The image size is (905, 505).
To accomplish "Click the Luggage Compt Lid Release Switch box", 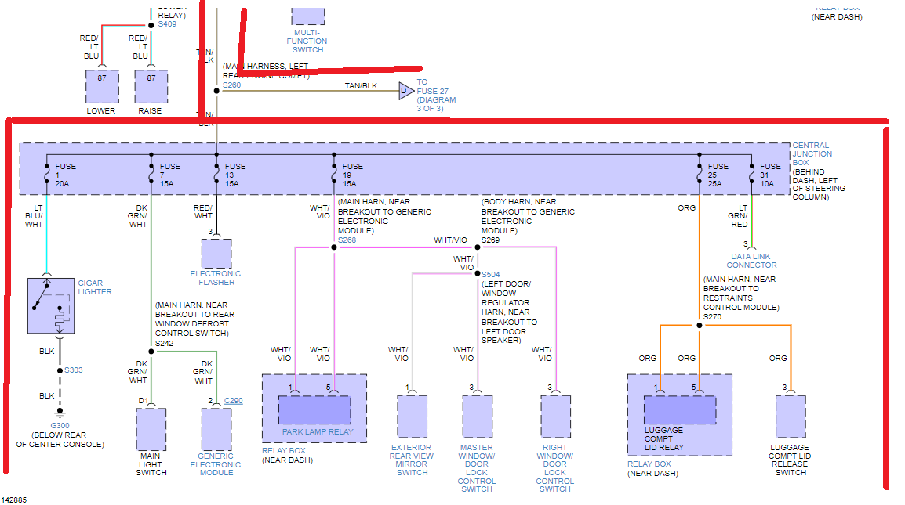I will tap(791, 417).
